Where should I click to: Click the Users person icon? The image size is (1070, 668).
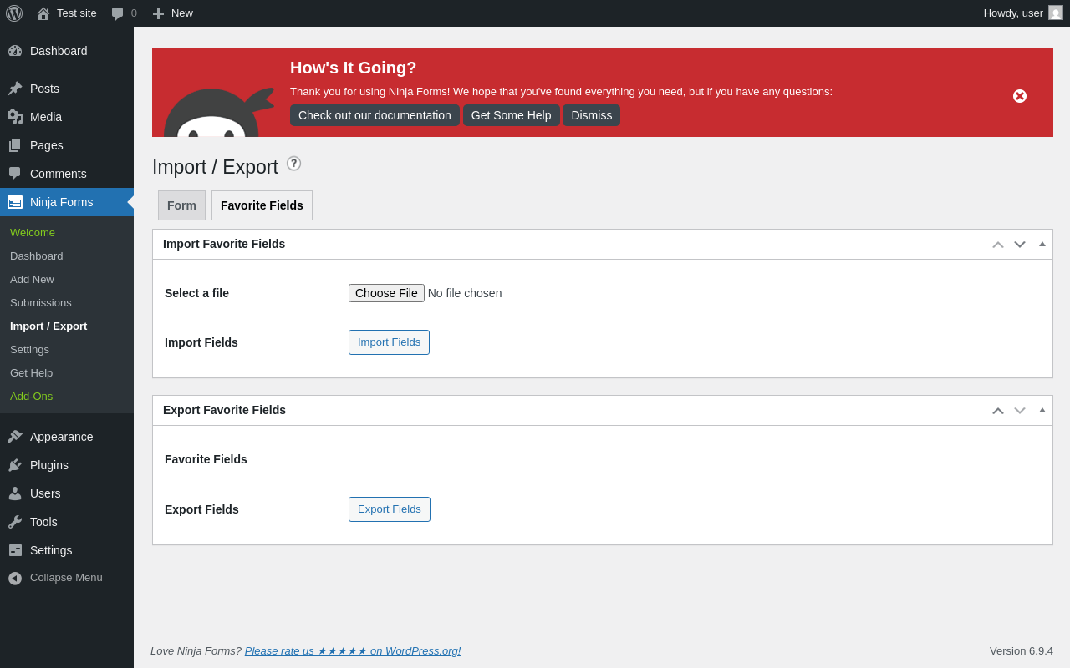tap(15, 493)
